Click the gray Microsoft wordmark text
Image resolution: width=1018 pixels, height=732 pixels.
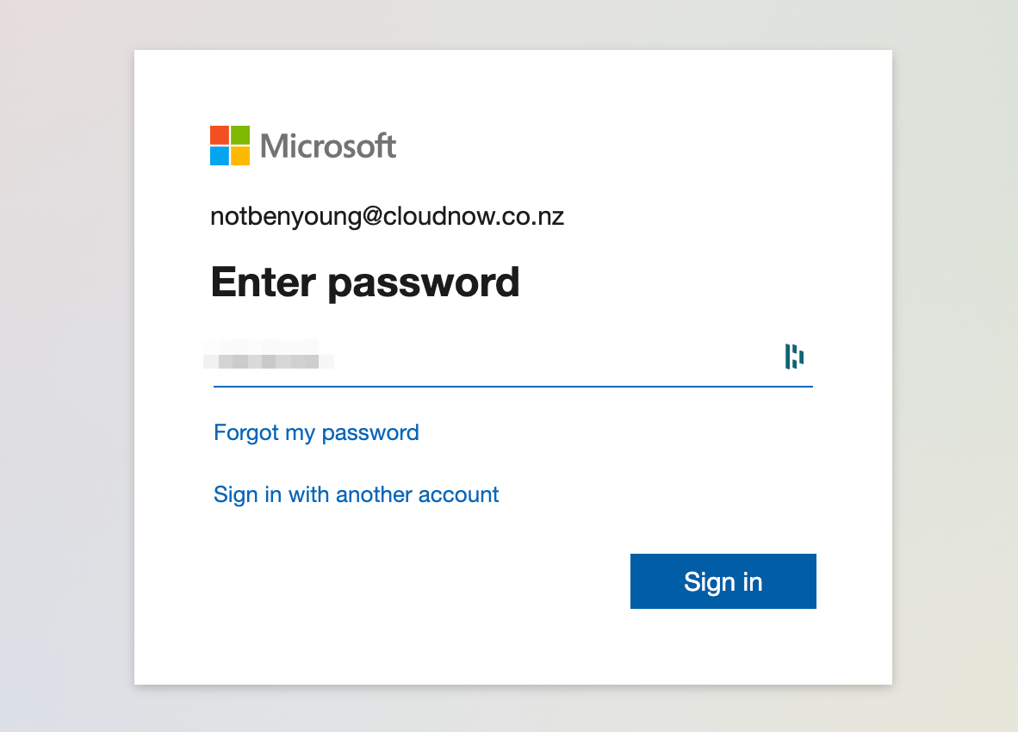[328, 146]
